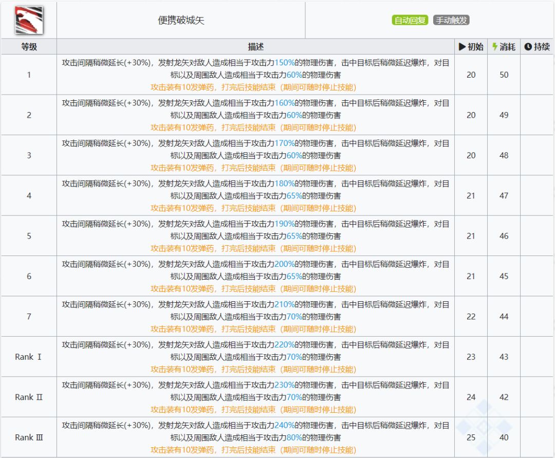Click the blue 80% splash damage value

[294, 438]
